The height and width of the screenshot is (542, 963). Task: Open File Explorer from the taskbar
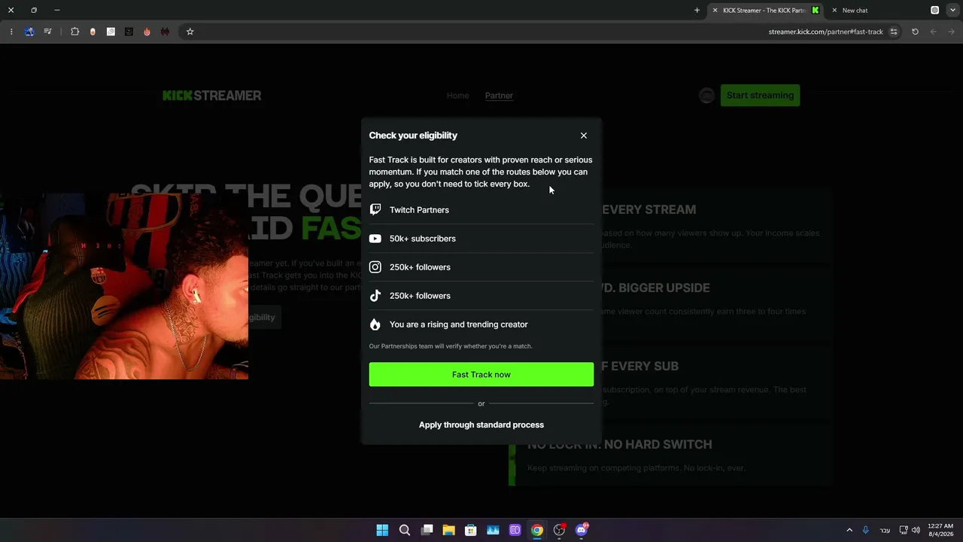coord(448,530)
